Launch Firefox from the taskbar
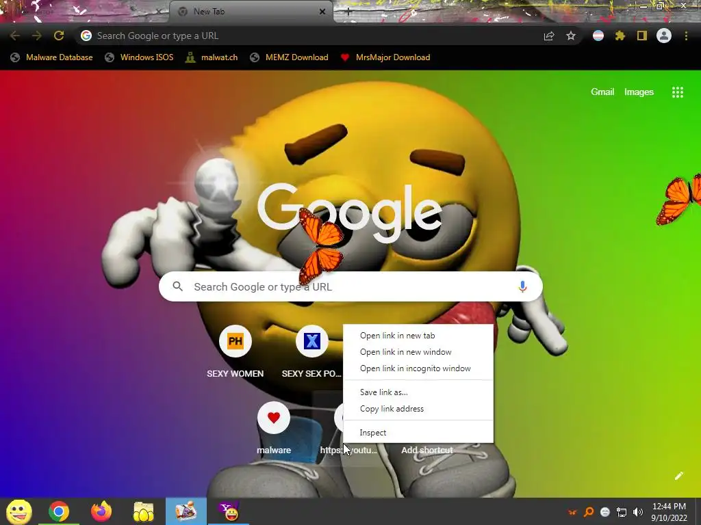The image size is (701, 525). tap(101, 511)
